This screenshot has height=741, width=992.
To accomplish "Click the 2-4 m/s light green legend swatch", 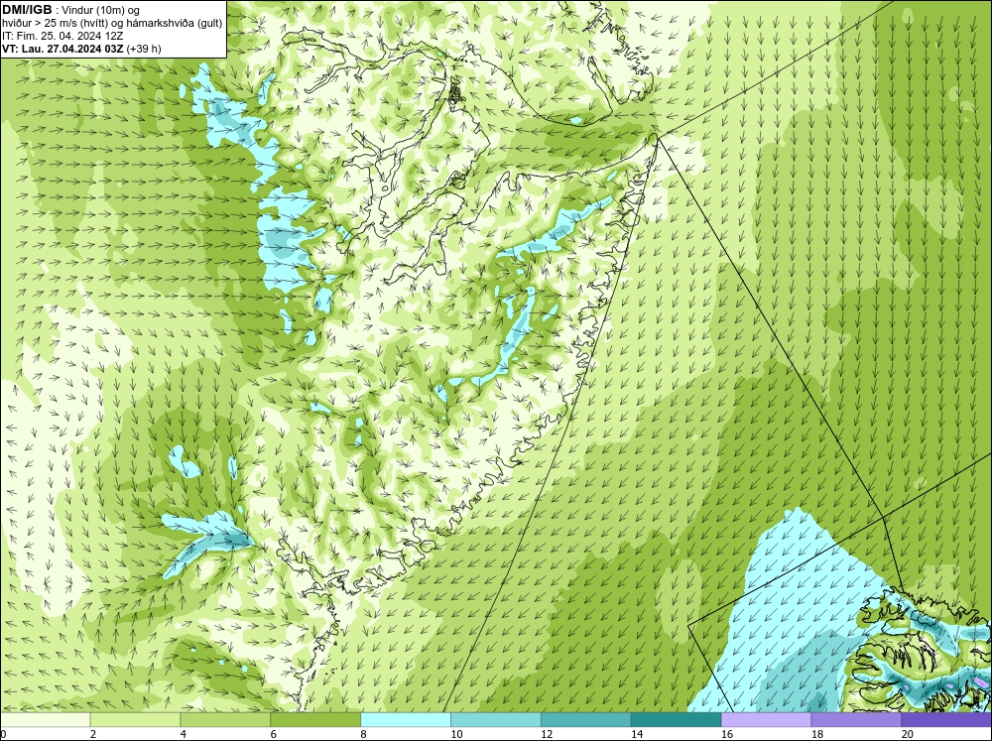I will click(135, 719).
